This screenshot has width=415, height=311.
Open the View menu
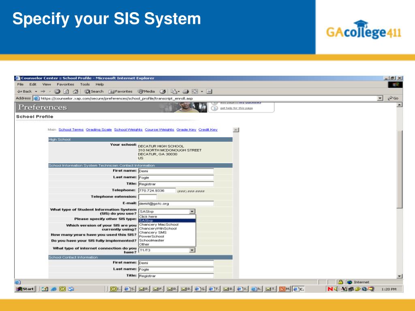coord(47,84)
